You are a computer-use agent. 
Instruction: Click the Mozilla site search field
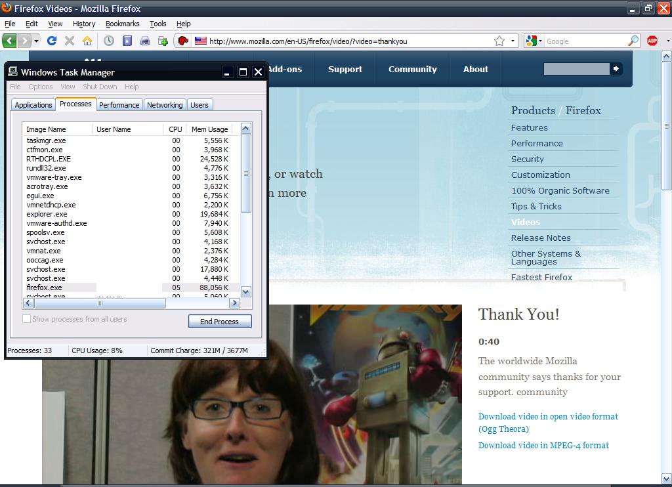pyautogui.click(x=576, y=69)
